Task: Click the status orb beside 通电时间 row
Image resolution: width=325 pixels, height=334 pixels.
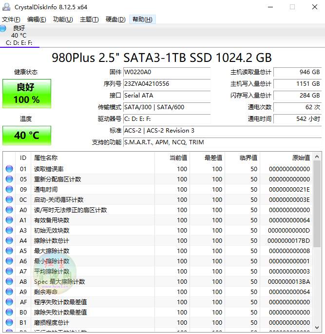Action: [9, 189]
